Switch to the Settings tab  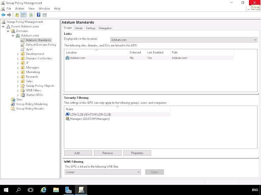(91, 28)
